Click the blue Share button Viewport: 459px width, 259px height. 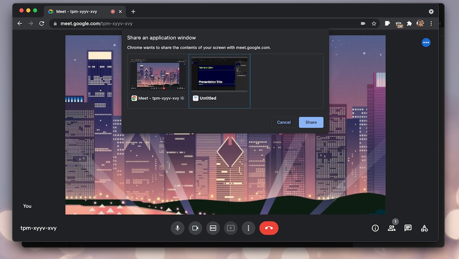[x=311, y=122]
